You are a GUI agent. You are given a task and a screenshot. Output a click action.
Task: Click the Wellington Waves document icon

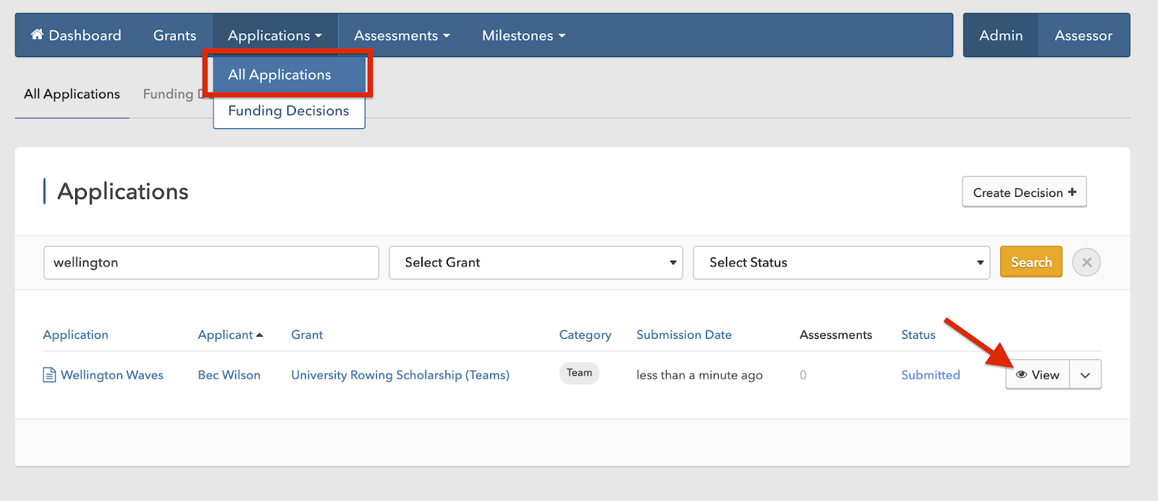click(49, 375)
